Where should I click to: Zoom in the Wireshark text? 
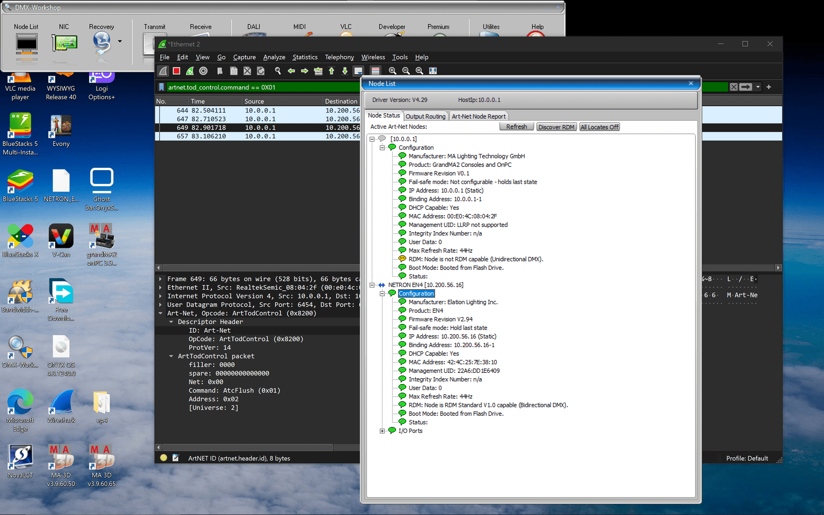pos(393,71)
